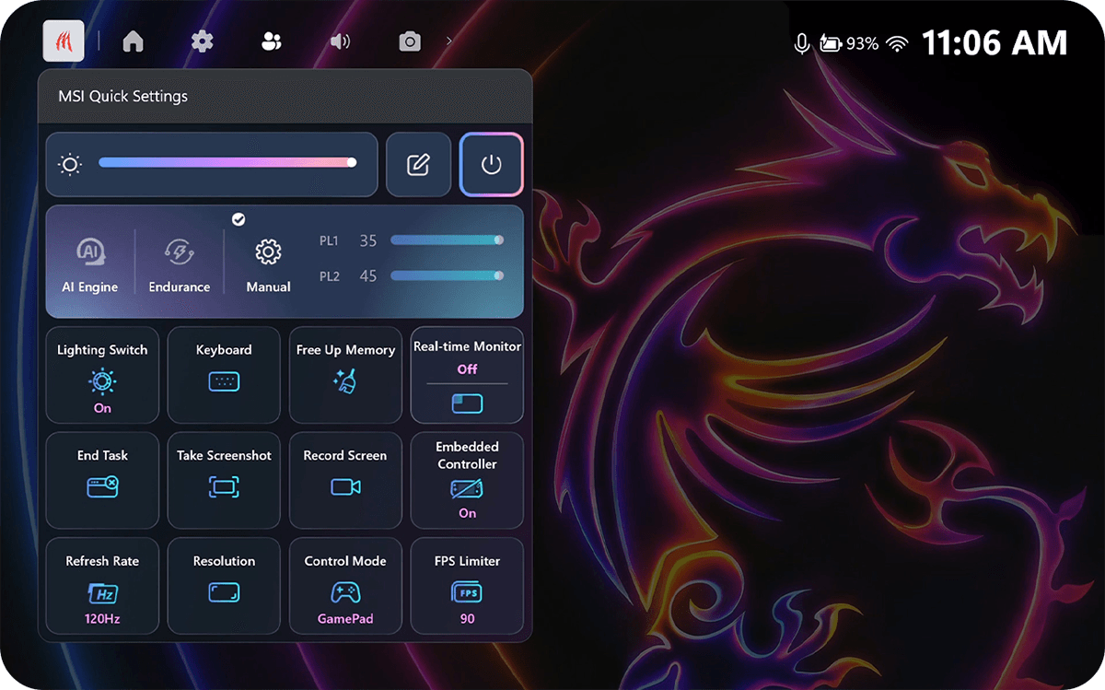
Task: Open the MSI dragon logo tab
Action: click(64, 41)
